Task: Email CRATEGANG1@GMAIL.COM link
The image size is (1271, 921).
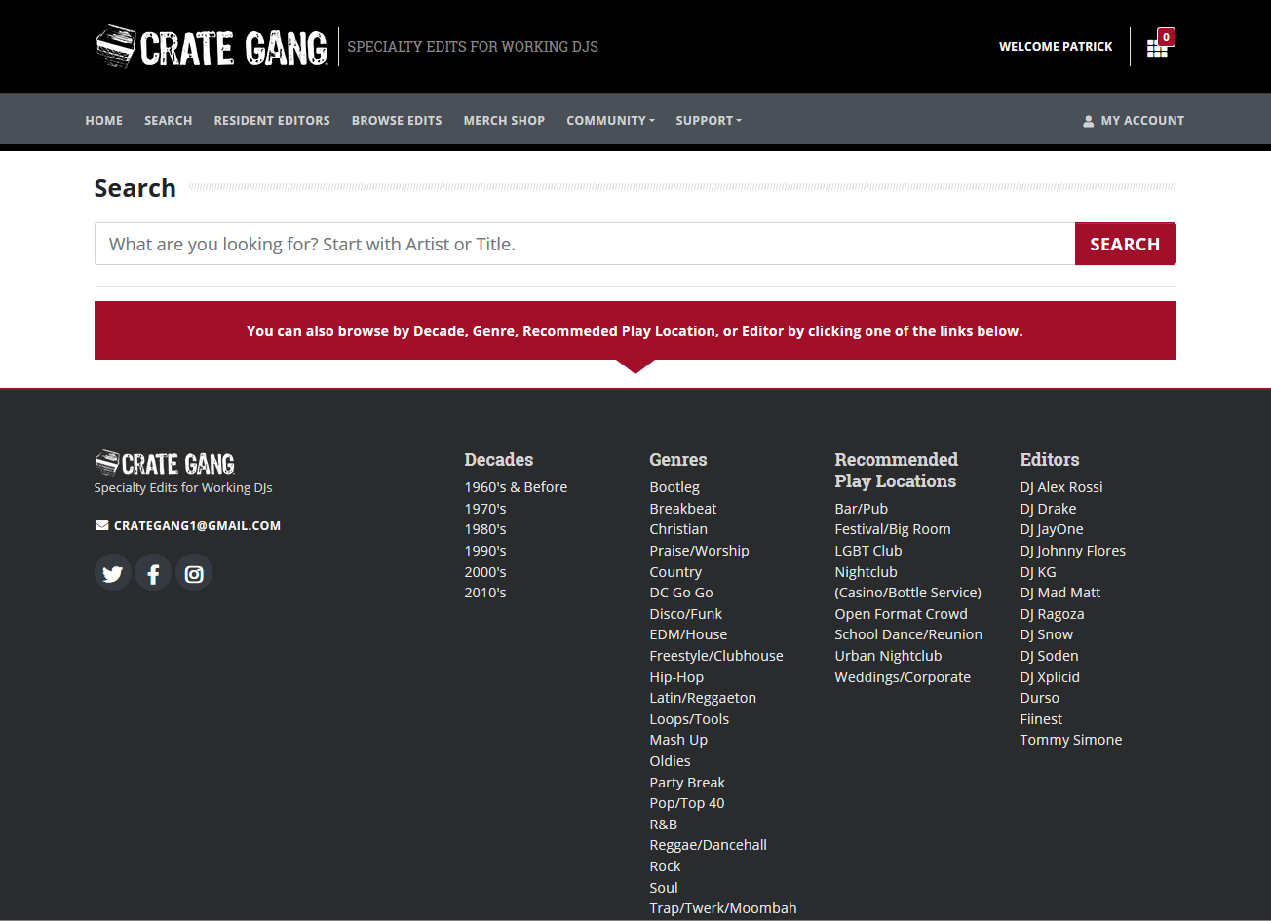Action: point(197,525)
